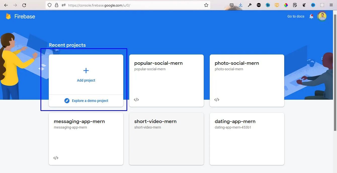Open the shield tracking protection icon
Screen dimensions: 337x173
click(x=50, y=5)
